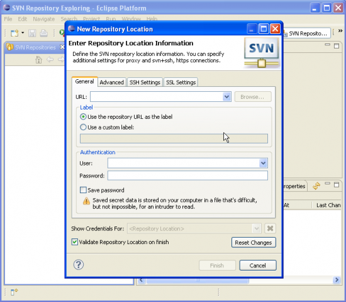The width and height of the screenshot is (346, 302).
Task: Switch to the SSH Settings tab
Action: (145, 82)
